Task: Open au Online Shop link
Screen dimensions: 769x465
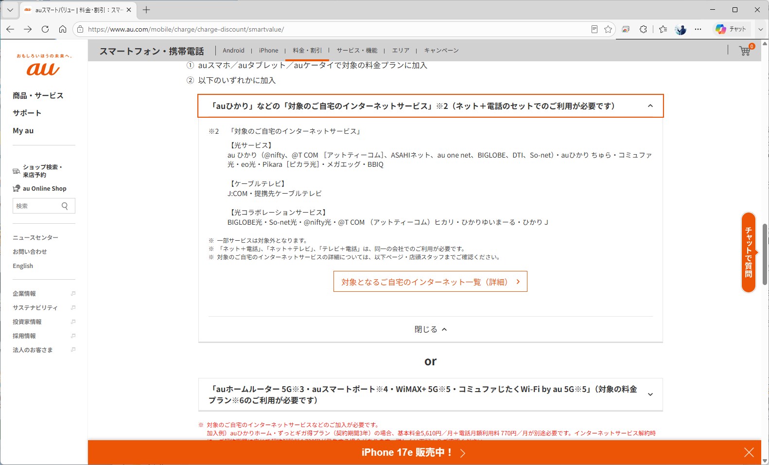Action: point(40,188)
